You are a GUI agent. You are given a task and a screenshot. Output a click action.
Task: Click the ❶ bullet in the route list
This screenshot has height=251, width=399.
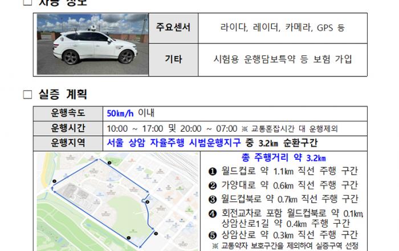point(212,170)
